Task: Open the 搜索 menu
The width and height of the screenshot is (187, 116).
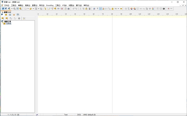Action: [27, 5]
